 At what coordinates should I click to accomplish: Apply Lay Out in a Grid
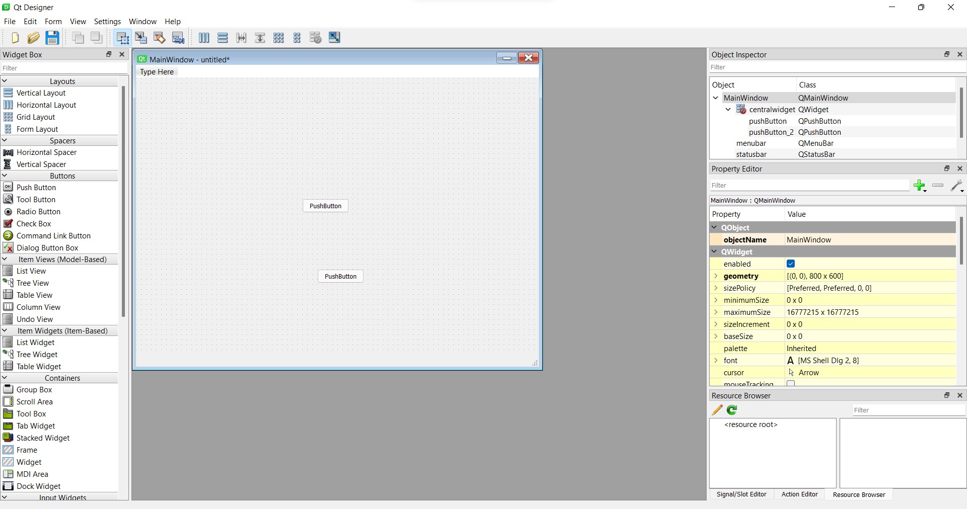[279, 38]
